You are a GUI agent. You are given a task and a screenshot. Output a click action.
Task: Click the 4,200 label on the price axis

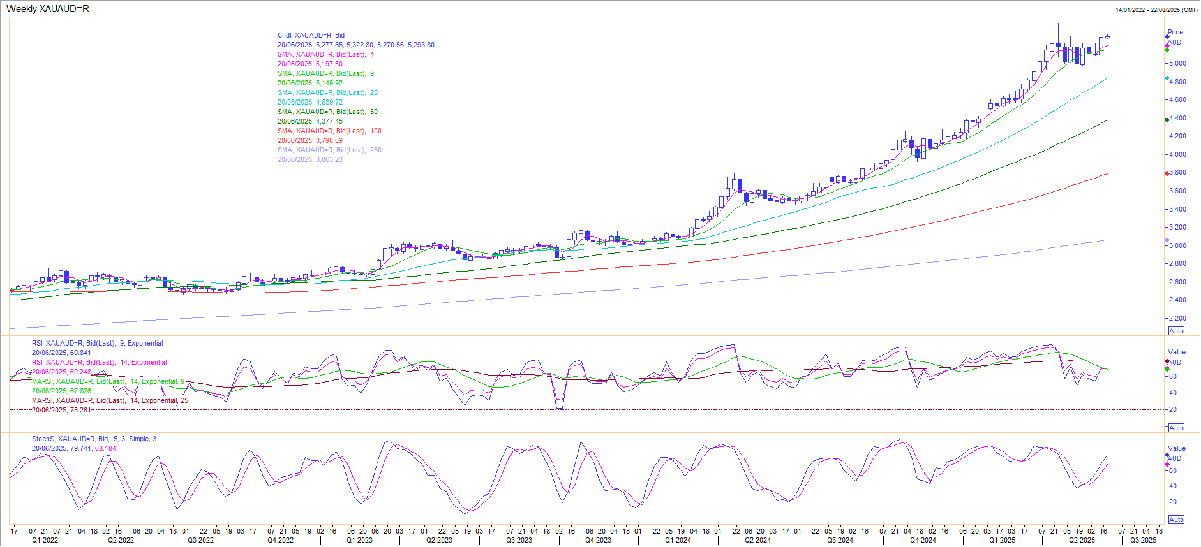1177,136
